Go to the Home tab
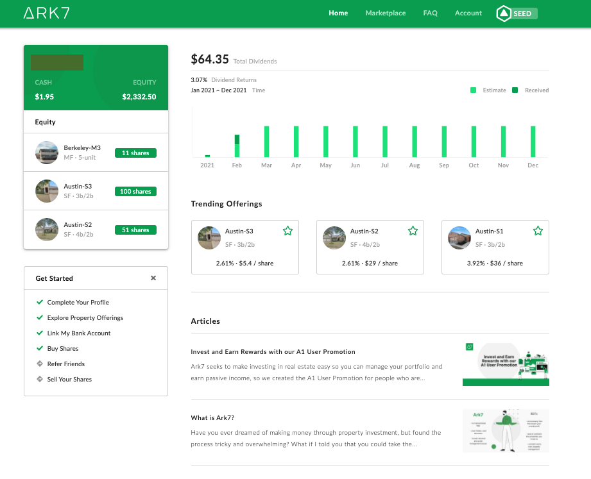The width and height of the screenshot is (591, 479). point(338,13)
